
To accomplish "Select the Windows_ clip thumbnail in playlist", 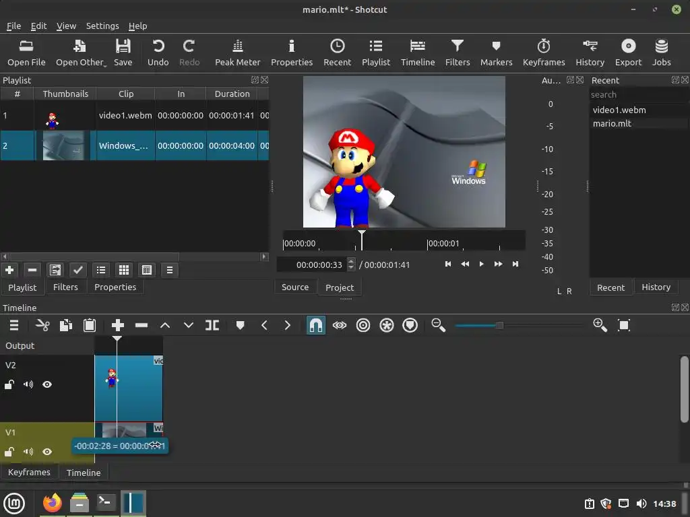I will 63,145.
